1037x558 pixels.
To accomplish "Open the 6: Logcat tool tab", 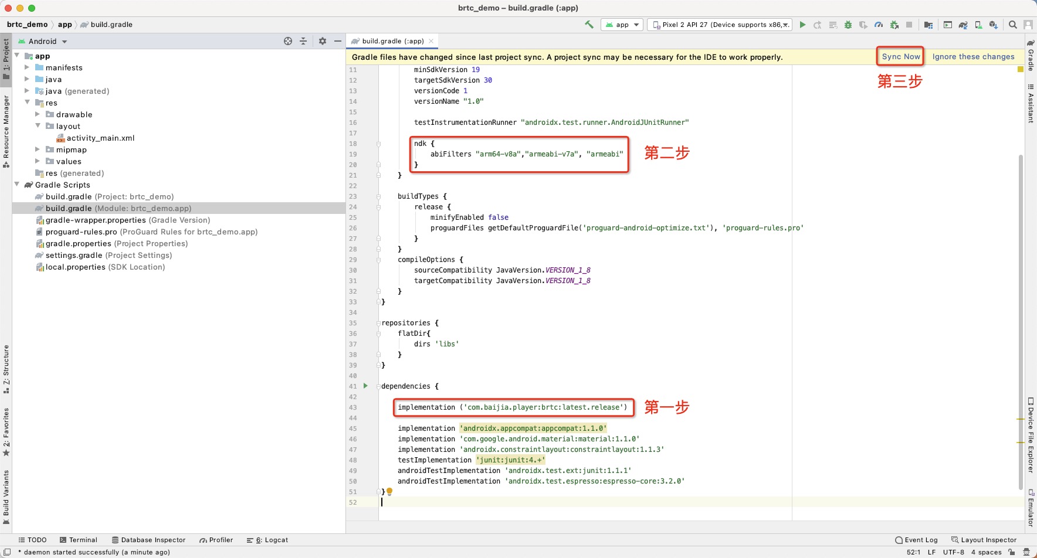I will pos(267,540).
